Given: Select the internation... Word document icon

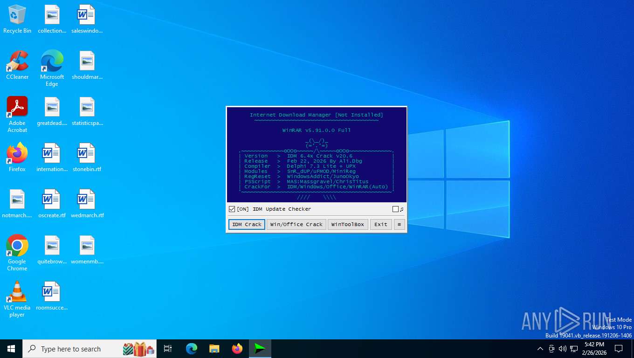Looking at the screenshot, I should coord(52,158).
